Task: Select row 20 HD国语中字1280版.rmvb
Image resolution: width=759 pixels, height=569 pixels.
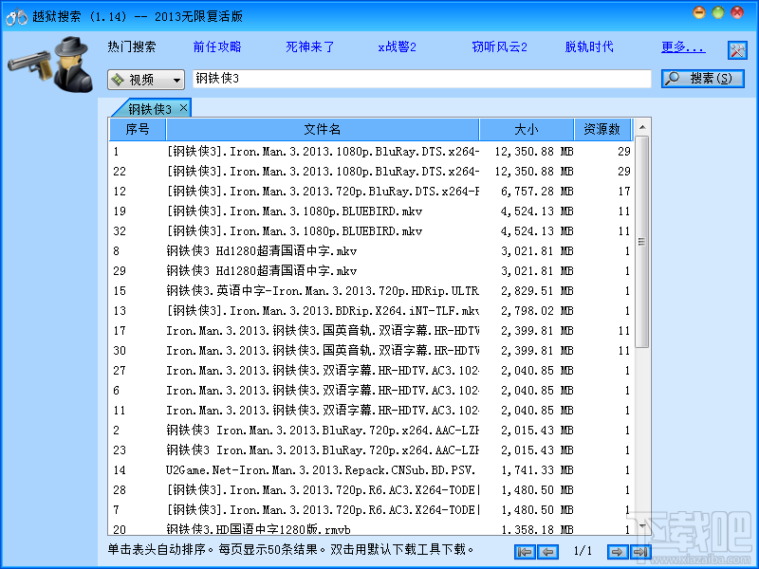Action: [x=372, y=528]
